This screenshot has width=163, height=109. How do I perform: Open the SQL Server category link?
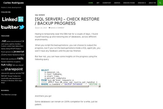coord(40,15)
